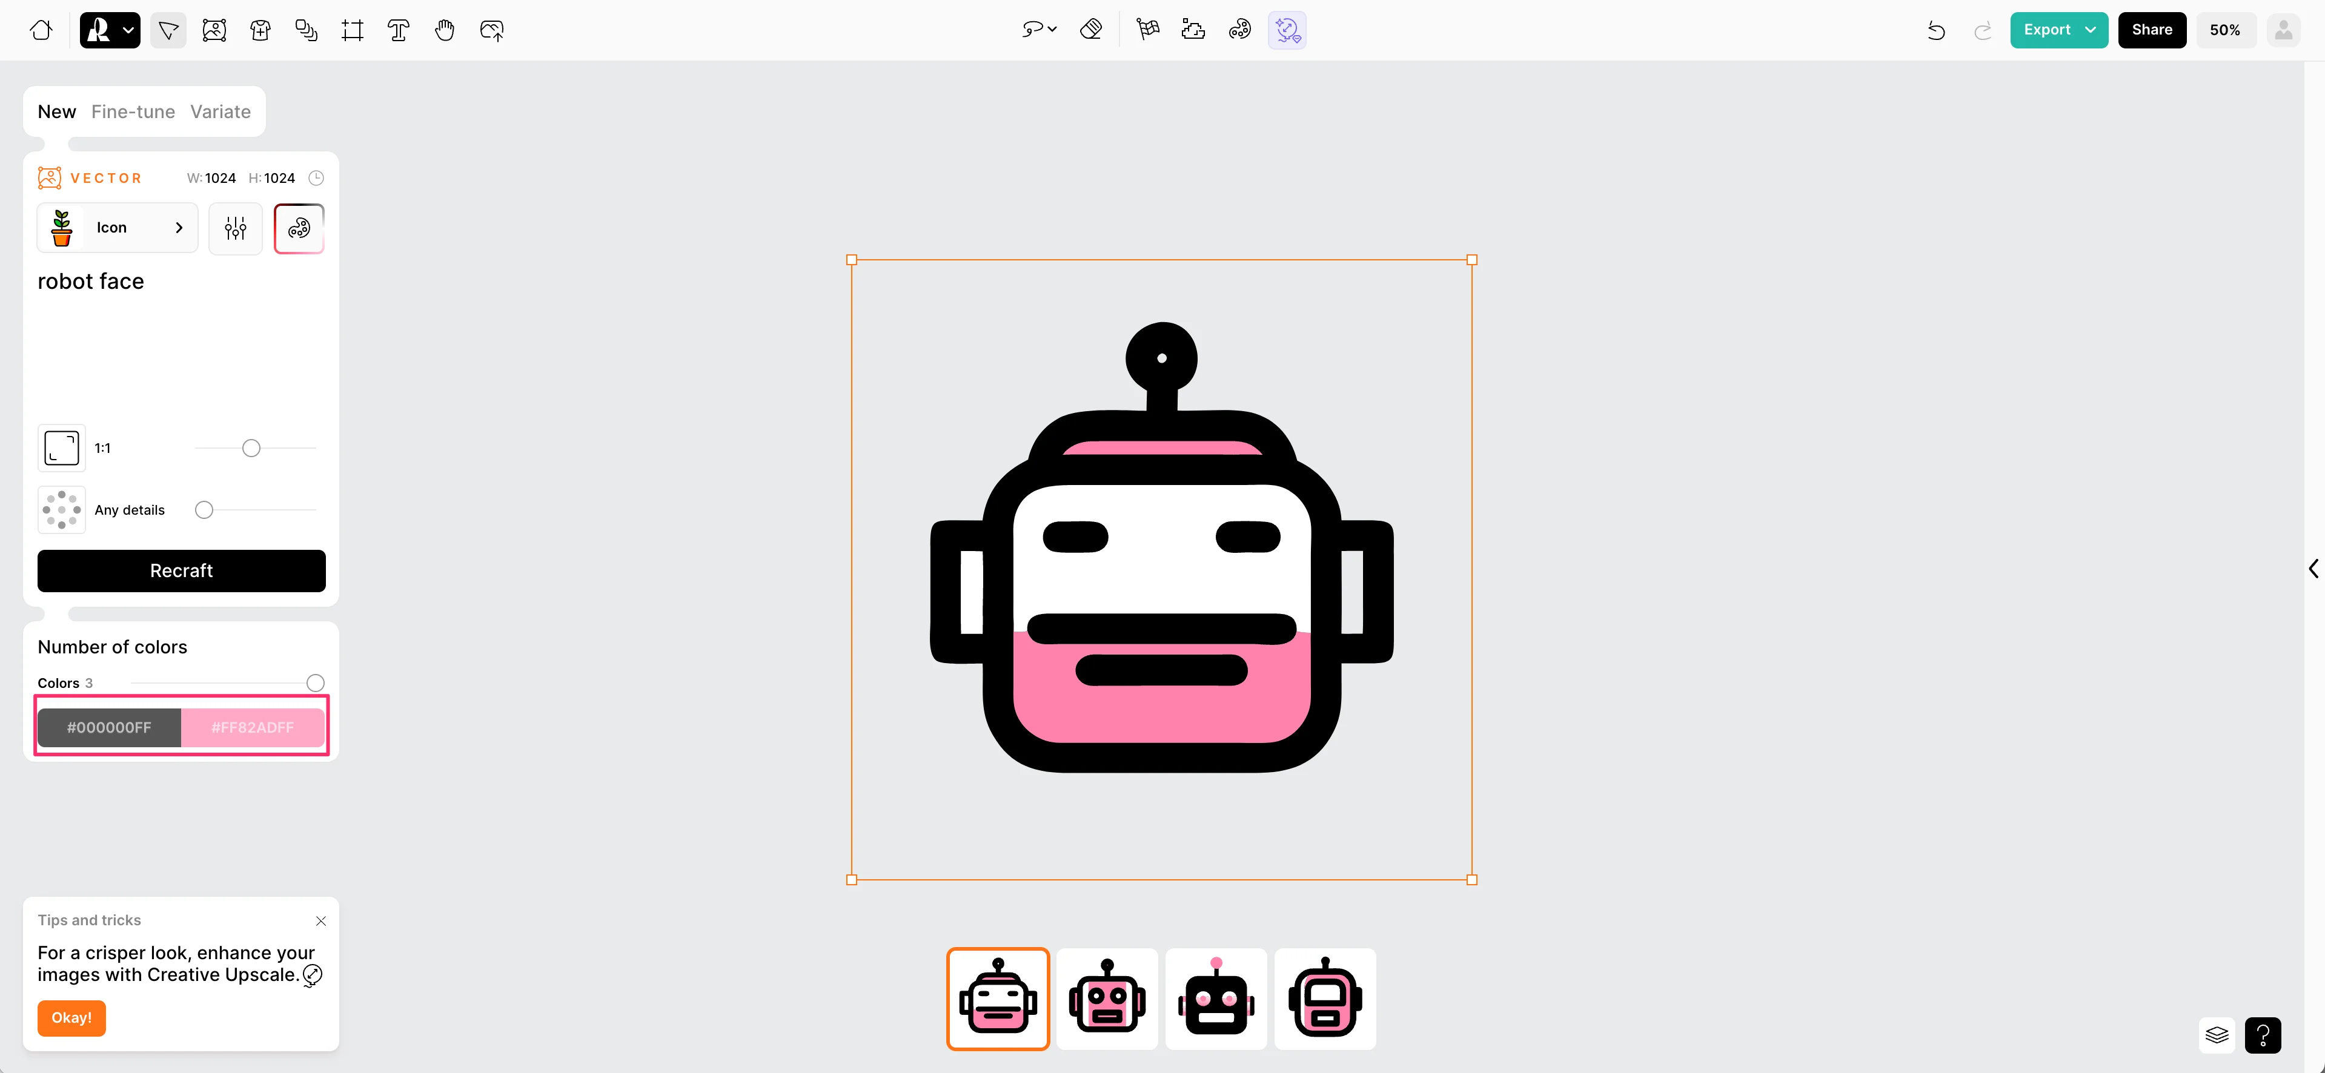The image size is (2325, 1073).
Task: Toggle the sliders settings button
Action: [x=236, y=228]
